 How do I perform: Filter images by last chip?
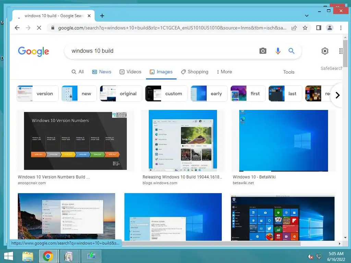286,93
